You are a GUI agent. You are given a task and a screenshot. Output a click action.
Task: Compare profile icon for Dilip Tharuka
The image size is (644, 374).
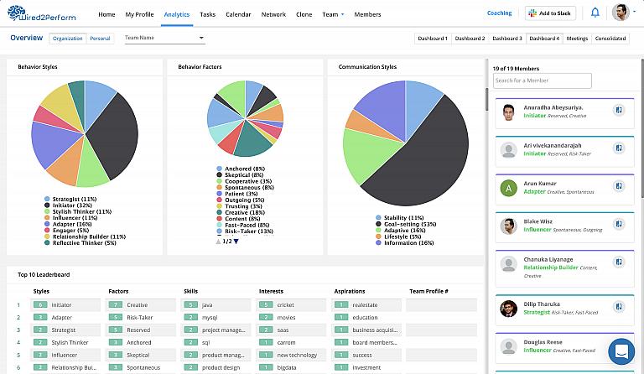pos(619,306)
